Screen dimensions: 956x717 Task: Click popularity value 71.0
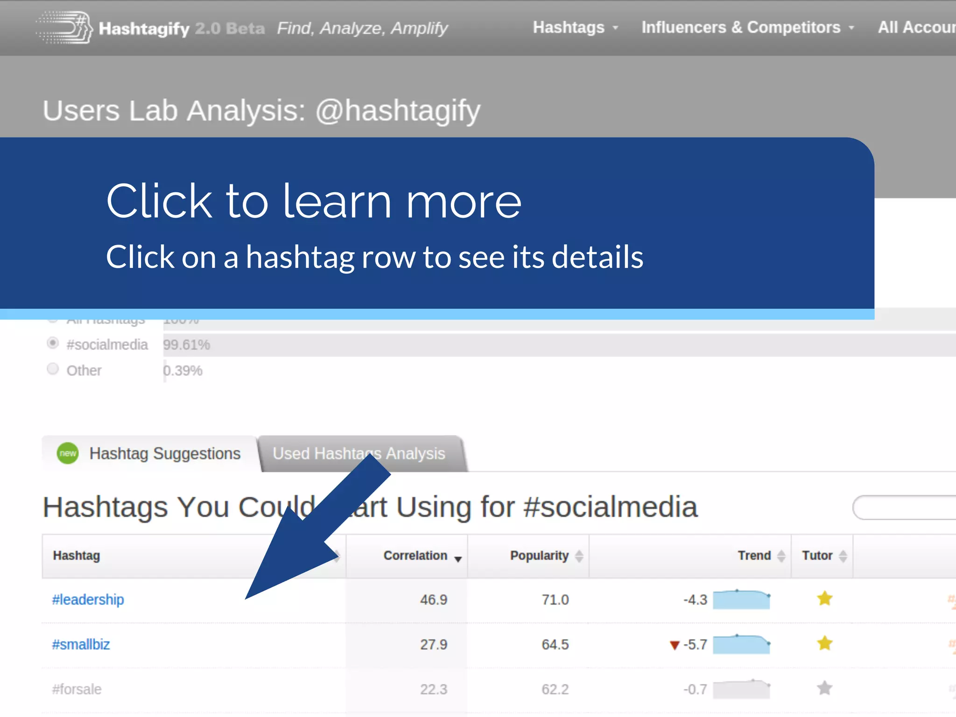coord(555,599)
